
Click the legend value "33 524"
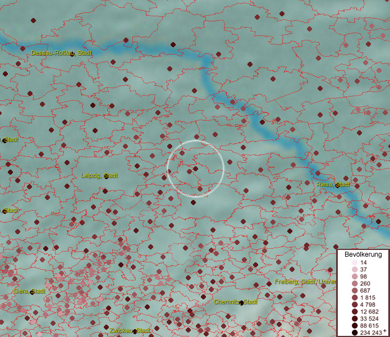pyautogui.click(x=369, y=318)
